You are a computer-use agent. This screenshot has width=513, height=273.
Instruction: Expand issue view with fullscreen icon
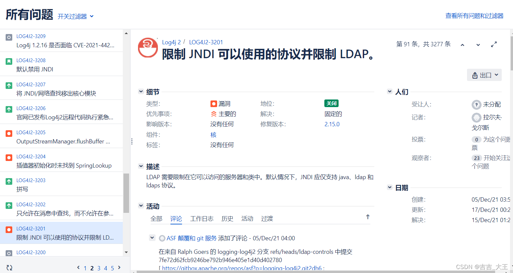click(x=493, y=44)
